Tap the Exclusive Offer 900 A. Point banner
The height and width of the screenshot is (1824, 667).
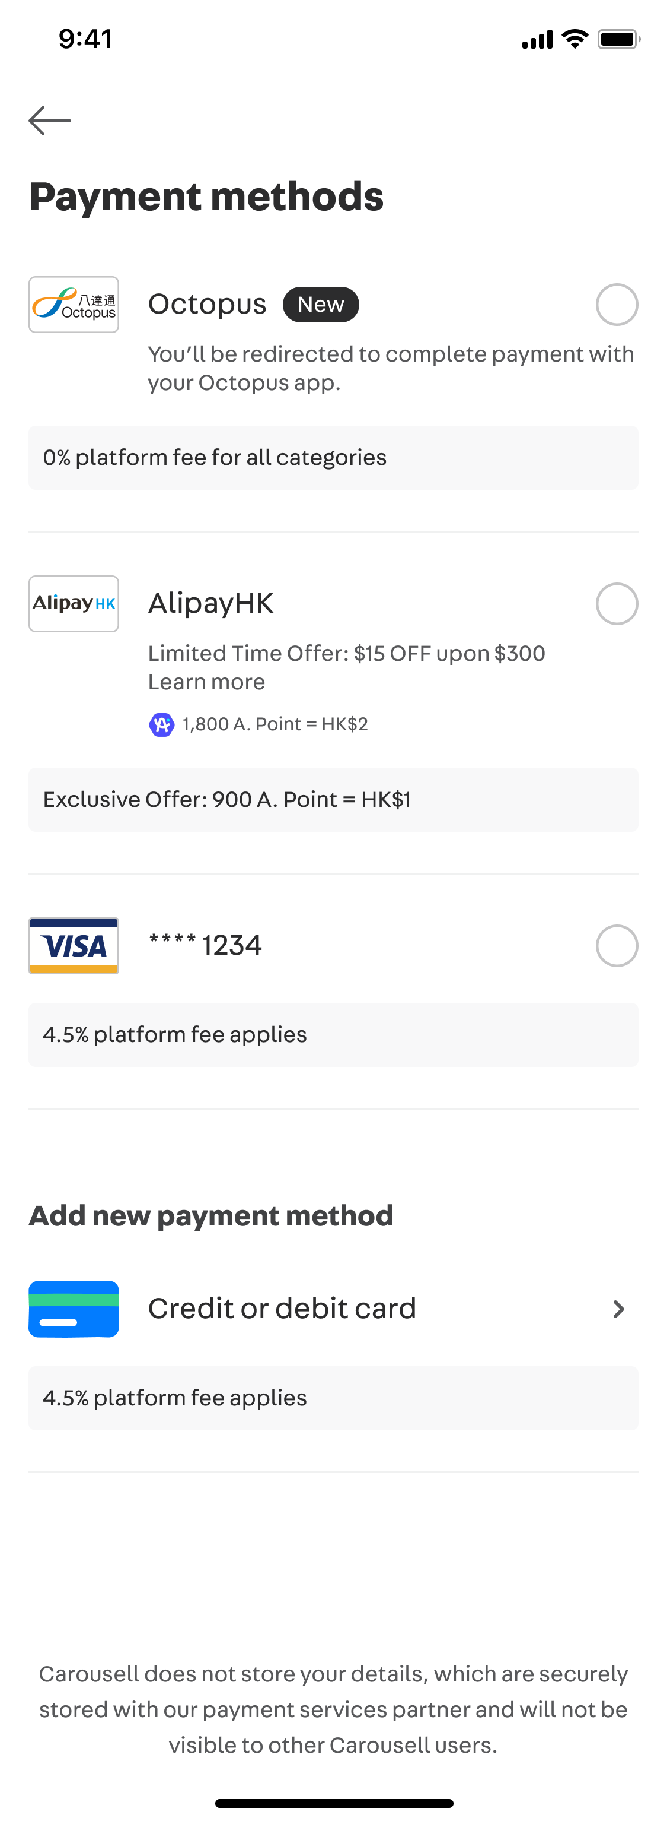click(x=333, y=799)
